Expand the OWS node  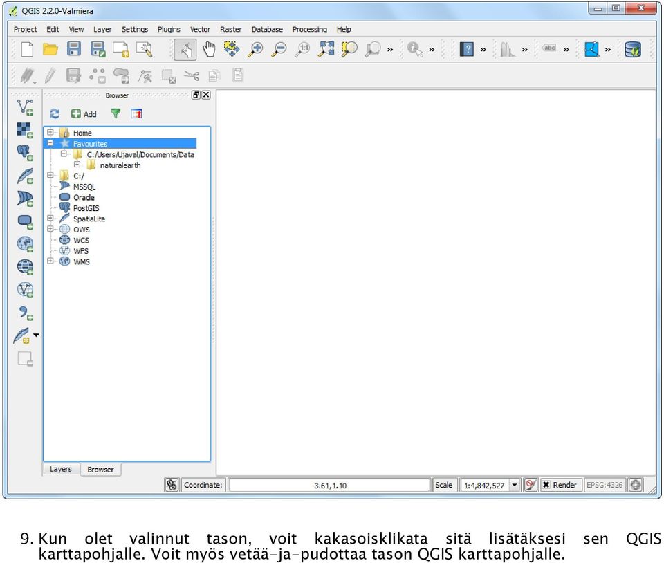point(50,228)
